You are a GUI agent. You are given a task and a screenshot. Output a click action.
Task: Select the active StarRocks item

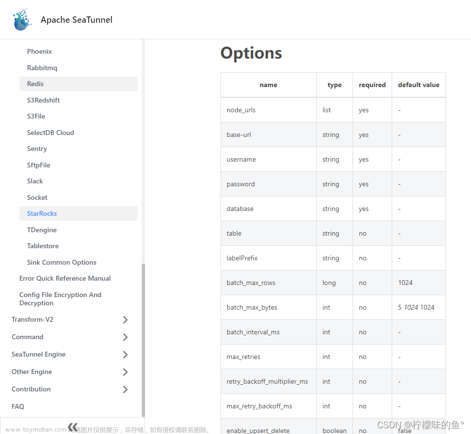(x=78, y=213)
